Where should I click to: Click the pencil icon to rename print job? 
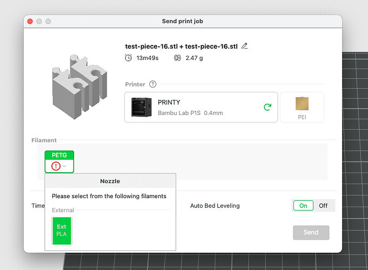[245, 46]
